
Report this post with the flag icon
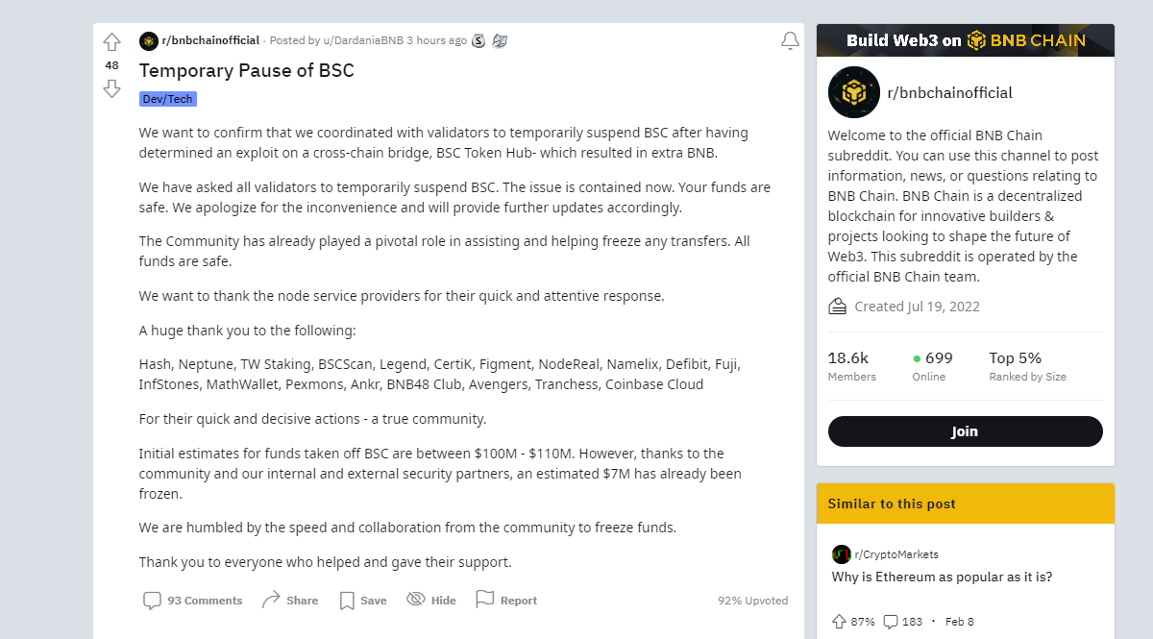pyautogui.click(x=506, y=601)
